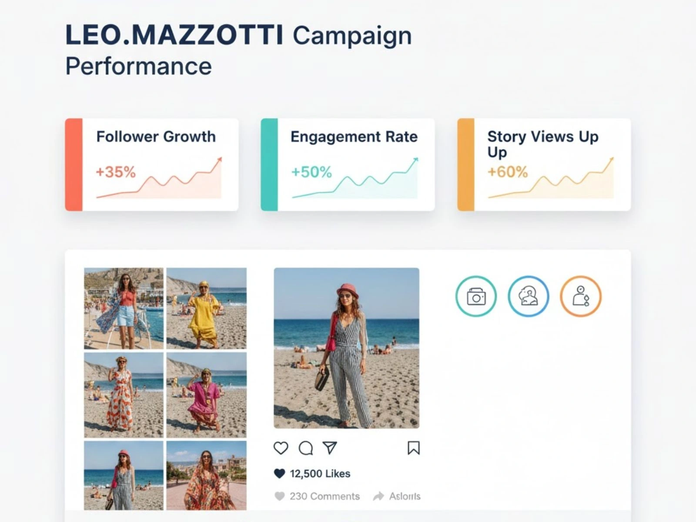Open the Story Views Up card
696x522 pixels.
(x=544, y=164)
